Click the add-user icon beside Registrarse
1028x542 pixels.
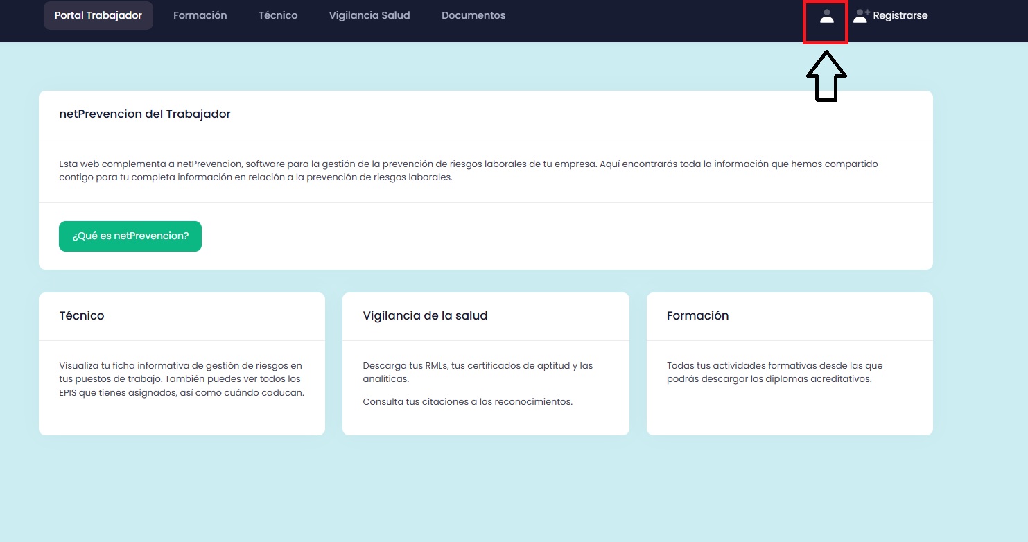(861, 16)
